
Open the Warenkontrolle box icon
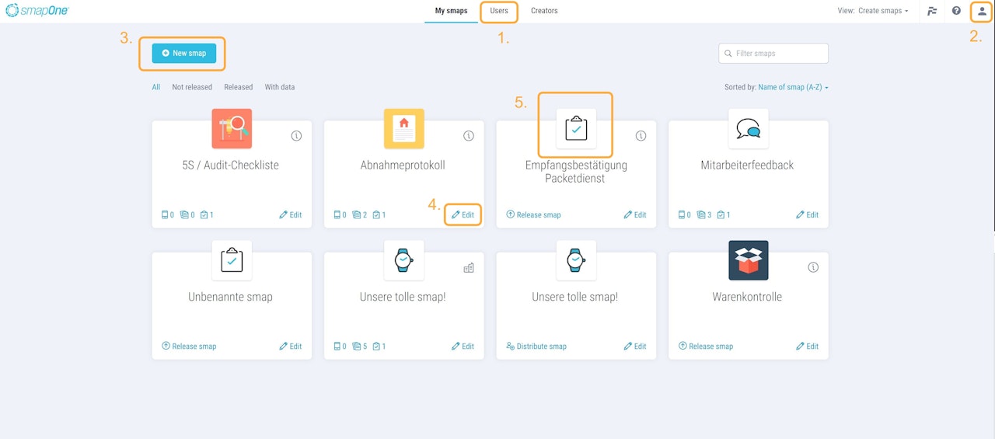(749, 260)
